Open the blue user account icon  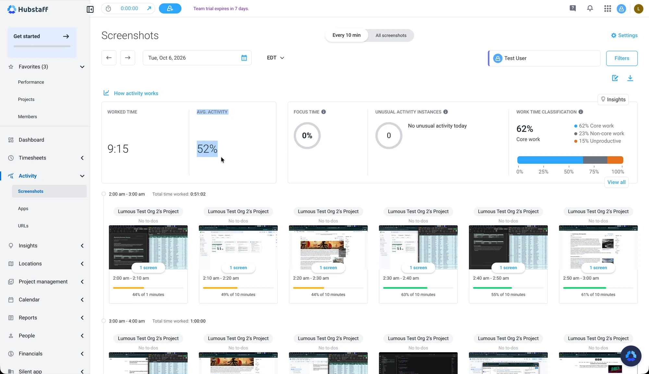tap(621, 9)
